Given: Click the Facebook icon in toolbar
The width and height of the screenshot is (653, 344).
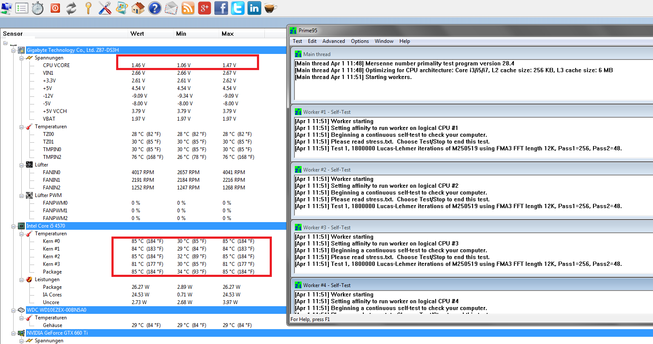Looking at the screenshot, I should [x=221, y=8].
